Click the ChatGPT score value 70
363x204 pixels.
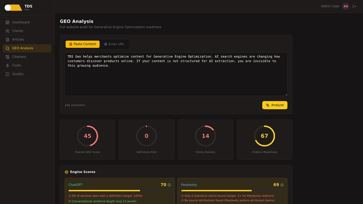pyautogui.click(x=163, y=185)
